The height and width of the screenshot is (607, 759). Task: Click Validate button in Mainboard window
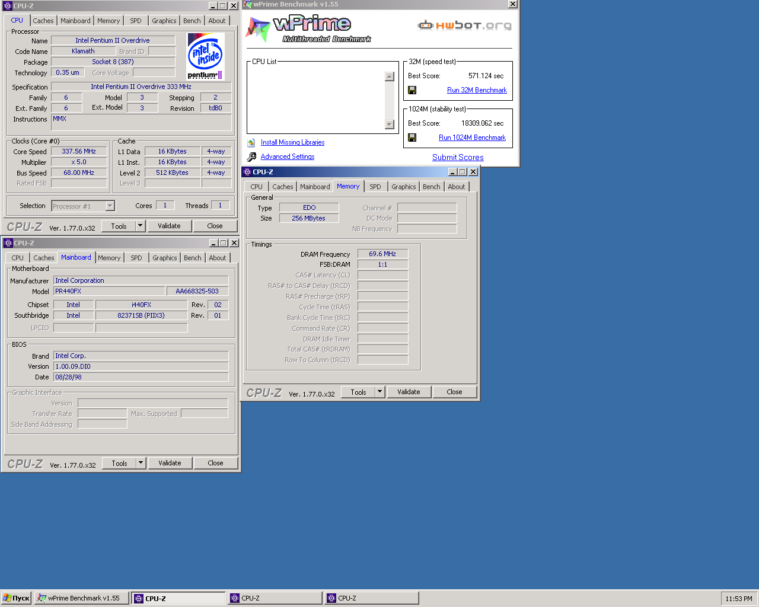(170, 463)
